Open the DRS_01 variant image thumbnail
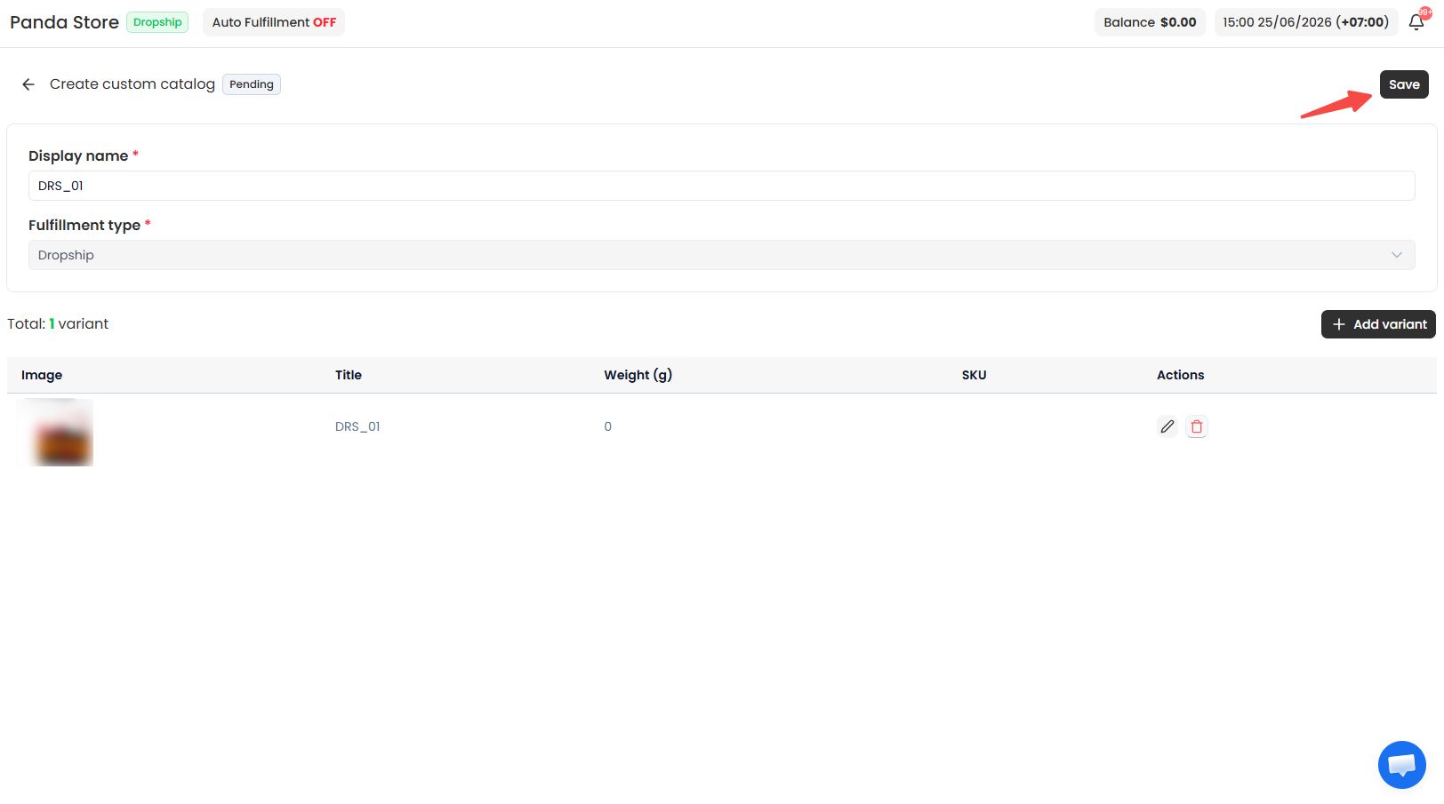The width and height of the screenshot is (1444, 804). (55, 433)
